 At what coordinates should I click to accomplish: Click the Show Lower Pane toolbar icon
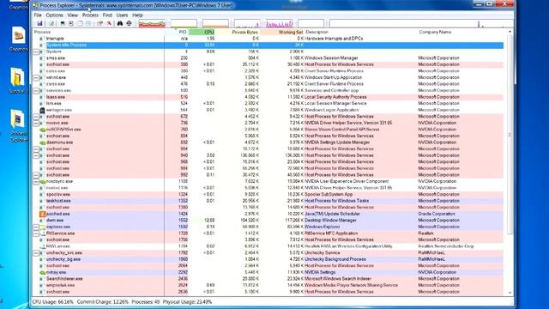(x=80, y=23)
